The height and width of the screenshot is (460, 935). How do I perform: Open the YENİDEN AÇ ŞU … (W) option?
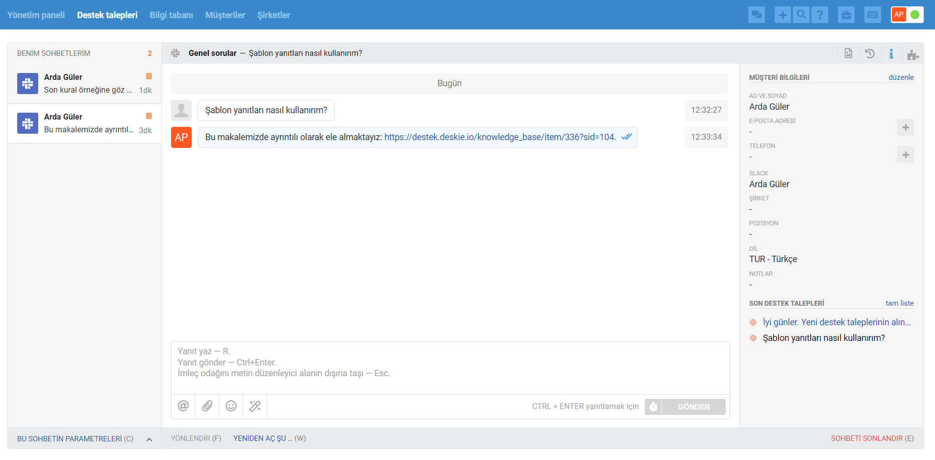tap(270, 438)
